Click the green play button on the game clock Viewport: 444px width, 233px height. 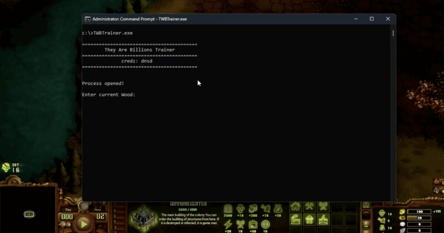point(84,224)
